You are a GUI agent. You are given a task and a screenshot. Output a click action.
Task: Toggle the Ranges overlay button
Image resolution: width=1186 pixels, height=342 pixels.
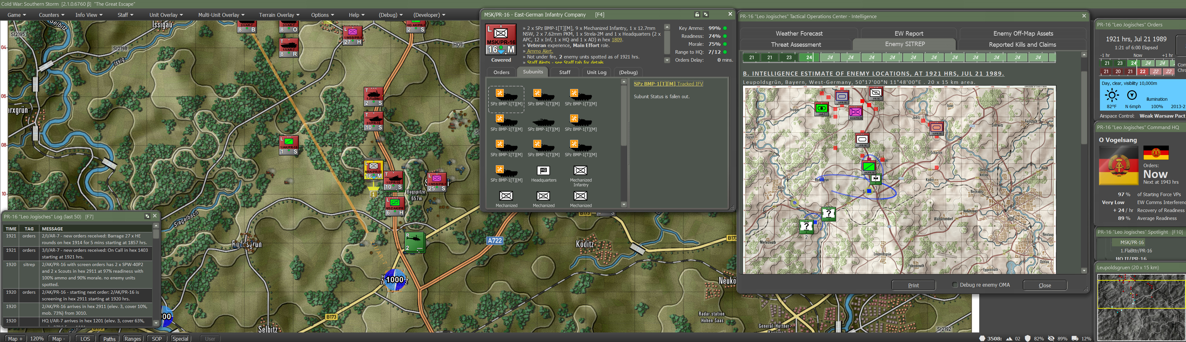pos(132,338)
